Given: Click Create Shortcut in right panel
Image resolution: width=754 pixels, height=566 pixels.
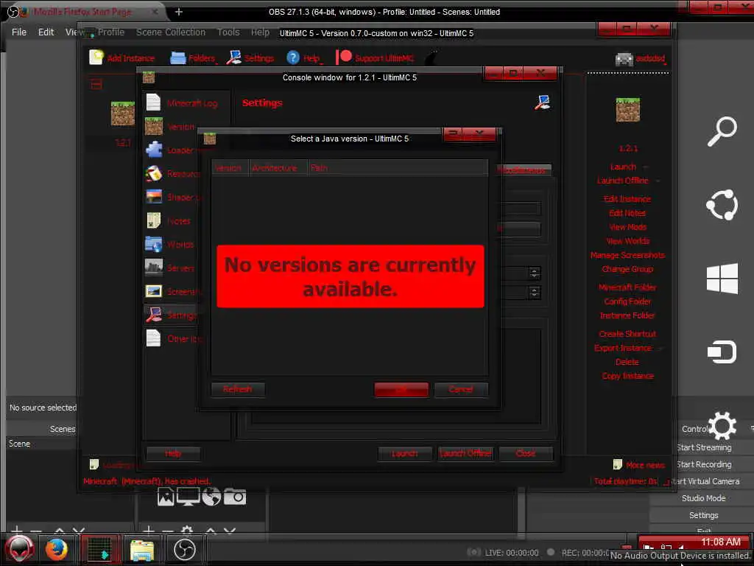Looking at the screenshot, I should pyautogui.click(x=627, y=334).
